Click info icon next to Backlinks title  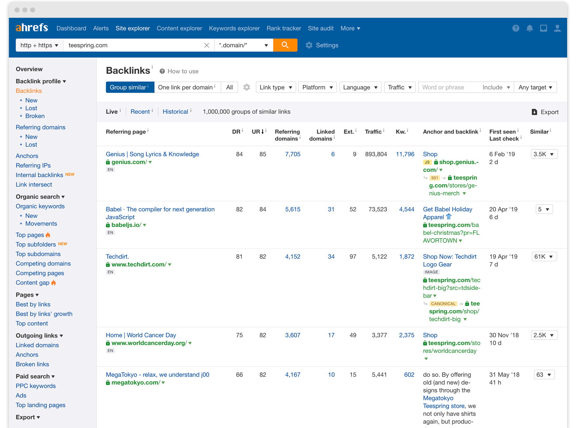coord(152,66)
